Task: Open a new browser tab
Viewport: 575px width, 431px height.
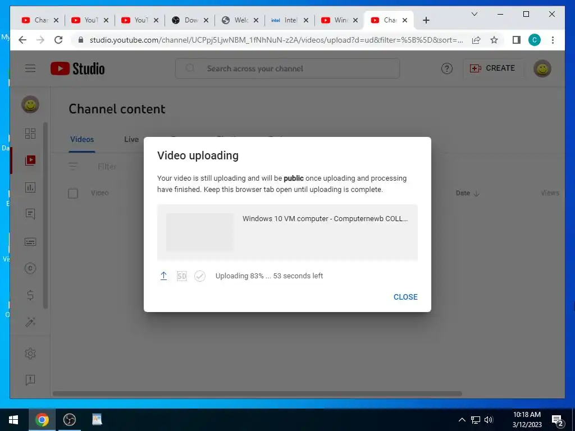Action: [426, 20]
